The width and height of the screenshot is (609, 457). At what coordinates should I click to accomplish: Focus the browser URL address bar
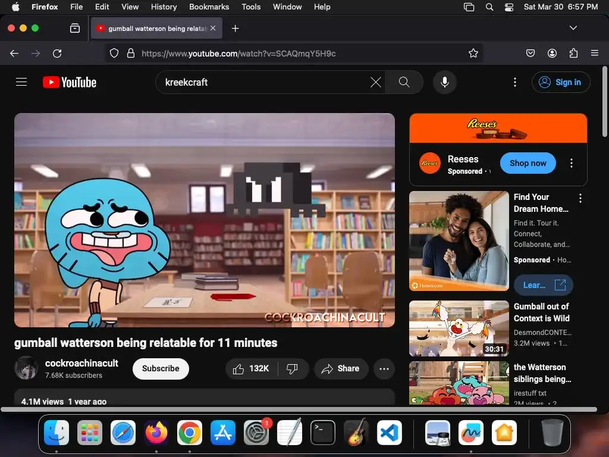294,53
